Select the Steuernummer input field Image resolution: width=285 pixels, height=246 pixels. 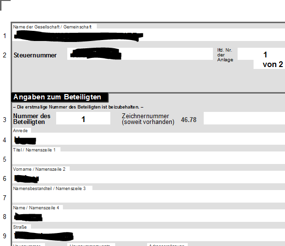click(140, 54)
